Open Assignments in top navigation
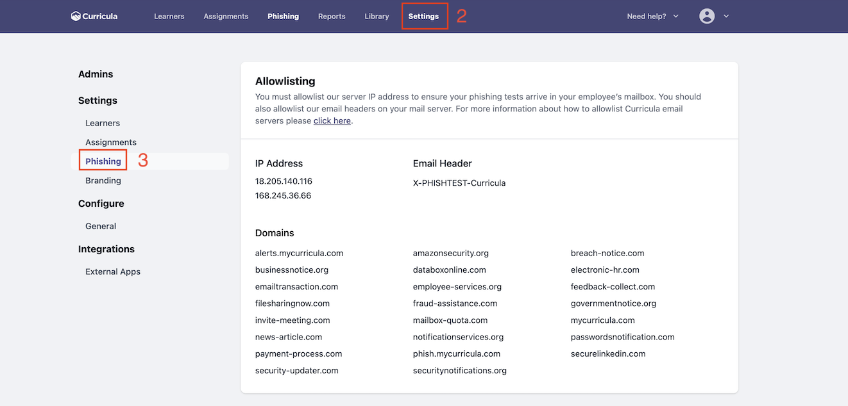The width and height of the screenshot is (848, 406). coord(226,17)
